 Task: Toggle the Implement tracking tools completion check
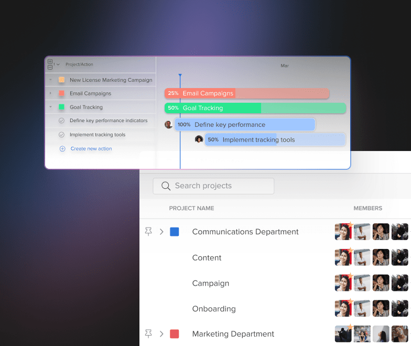61,135
